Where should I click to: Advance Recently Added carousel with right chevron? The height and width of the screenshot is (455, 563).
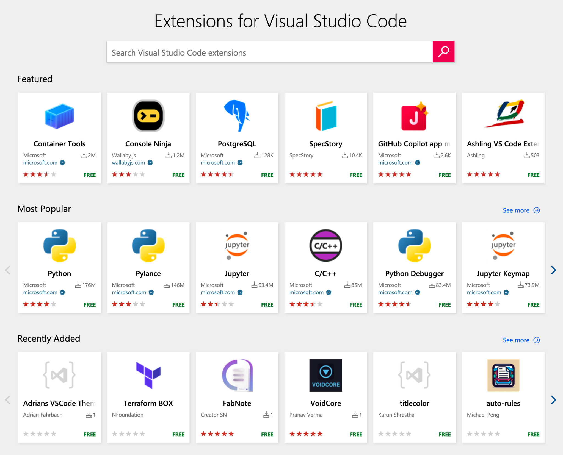point(553,400)
